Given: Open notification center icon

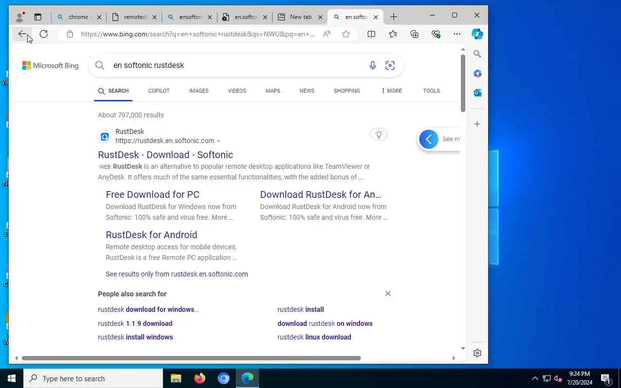Looking at the screenshot, I should [606, 378].
